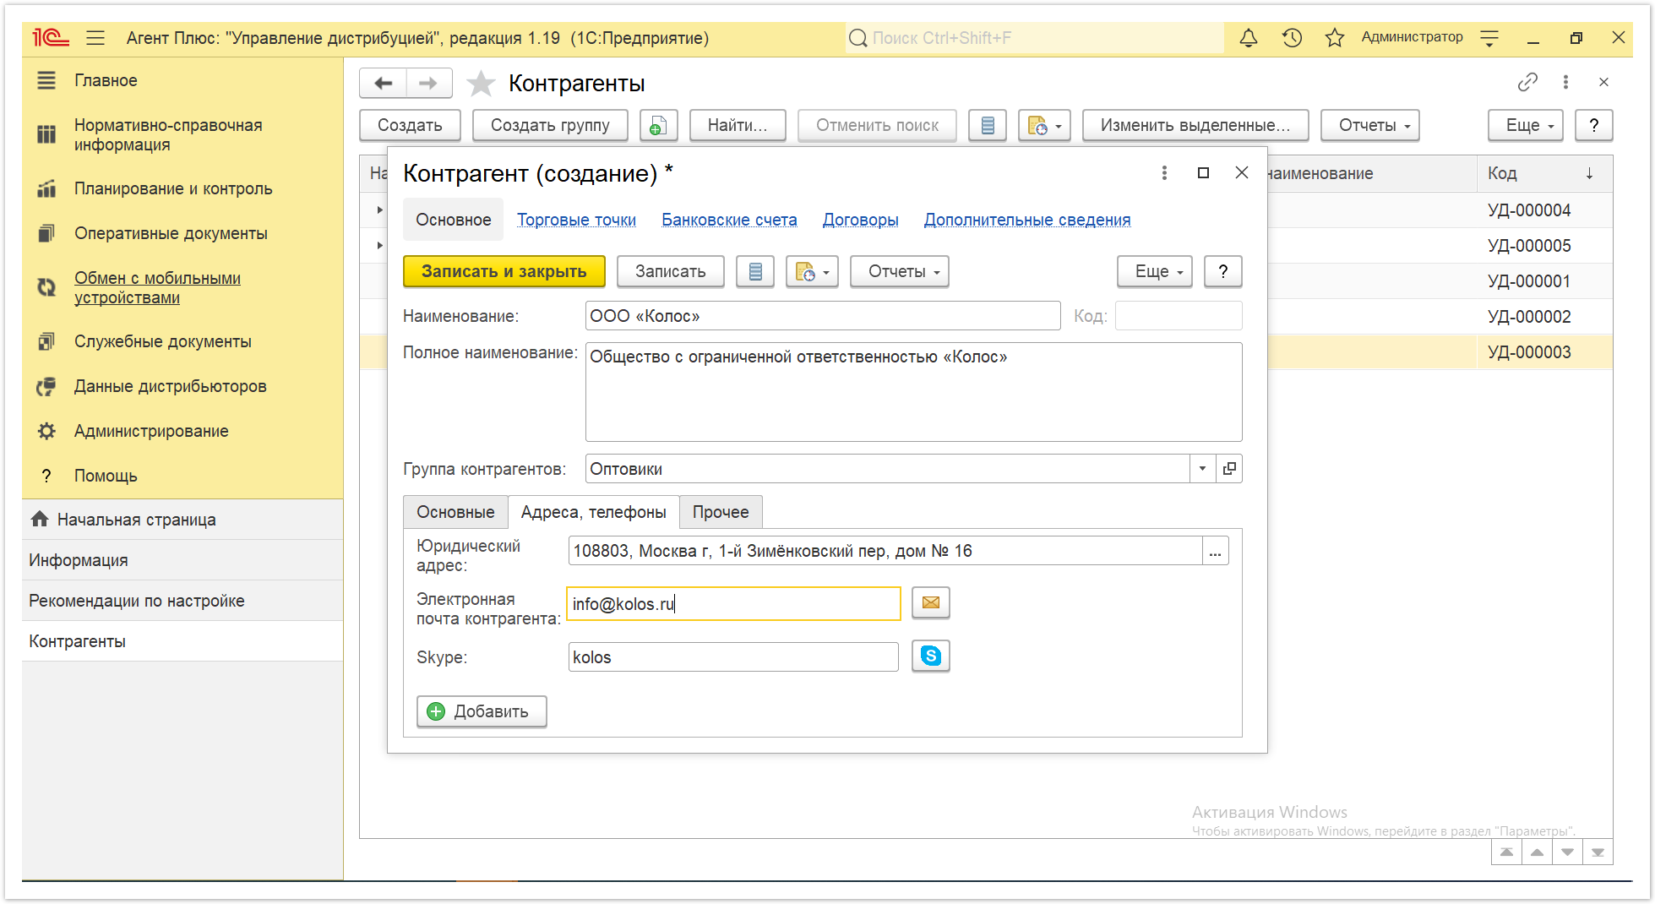
Task: Click list icon in Контрагент dialog toolbar
Action: pos(755,271)
